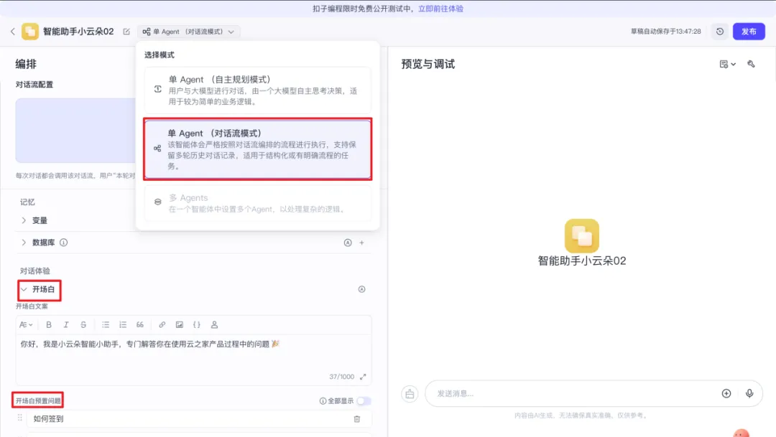Click the 对话流配置 heading
Image resolution: width=776 pixels, height=437 pixels.
click(34, 85)
